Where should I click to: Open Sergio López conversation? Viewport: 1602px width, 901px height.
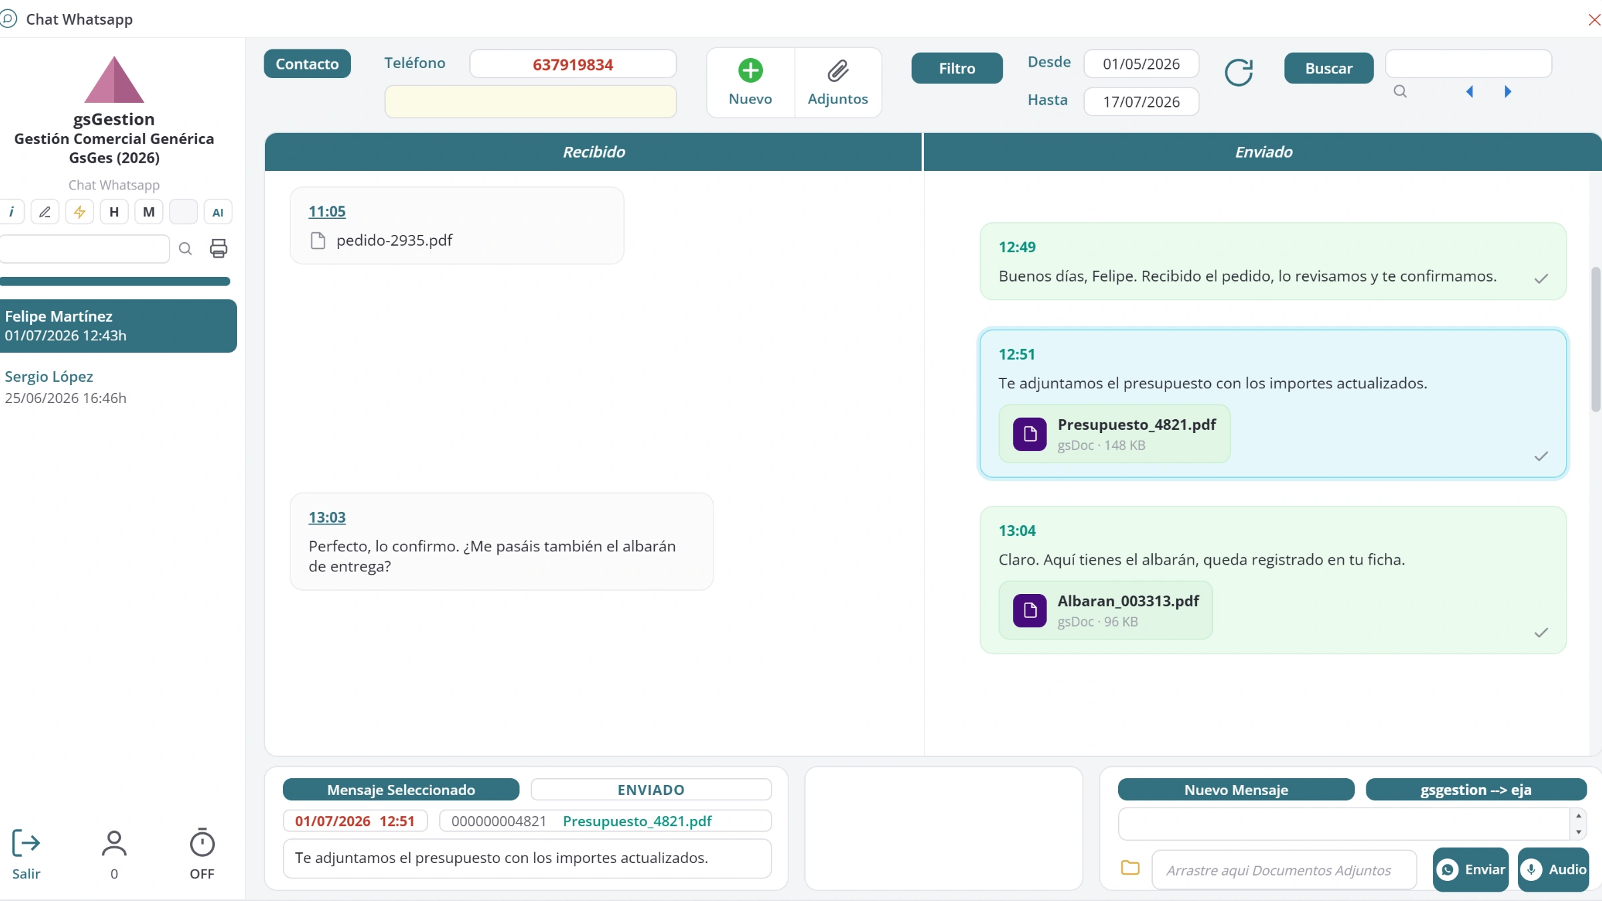click(x=118, y=387)
